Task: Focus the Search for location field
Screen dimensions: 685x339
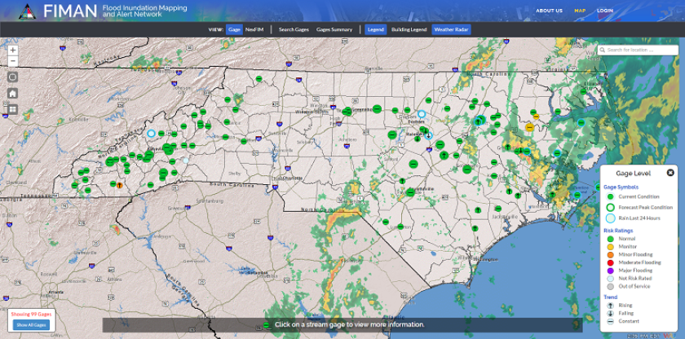Action: click(x=638, y=51)
